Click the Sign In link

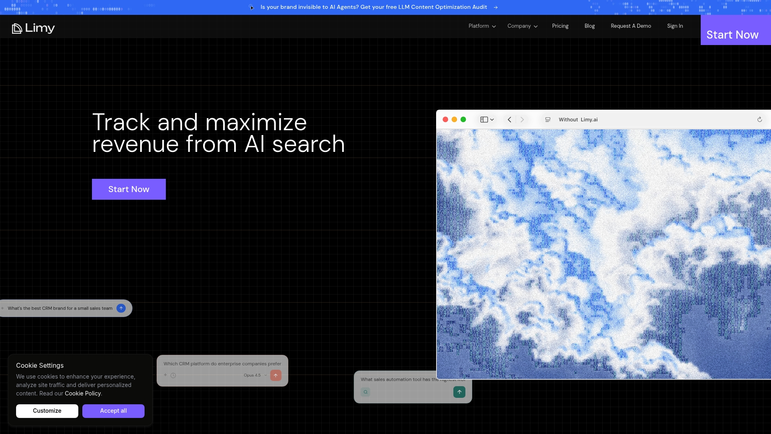[x=675, y=26]
